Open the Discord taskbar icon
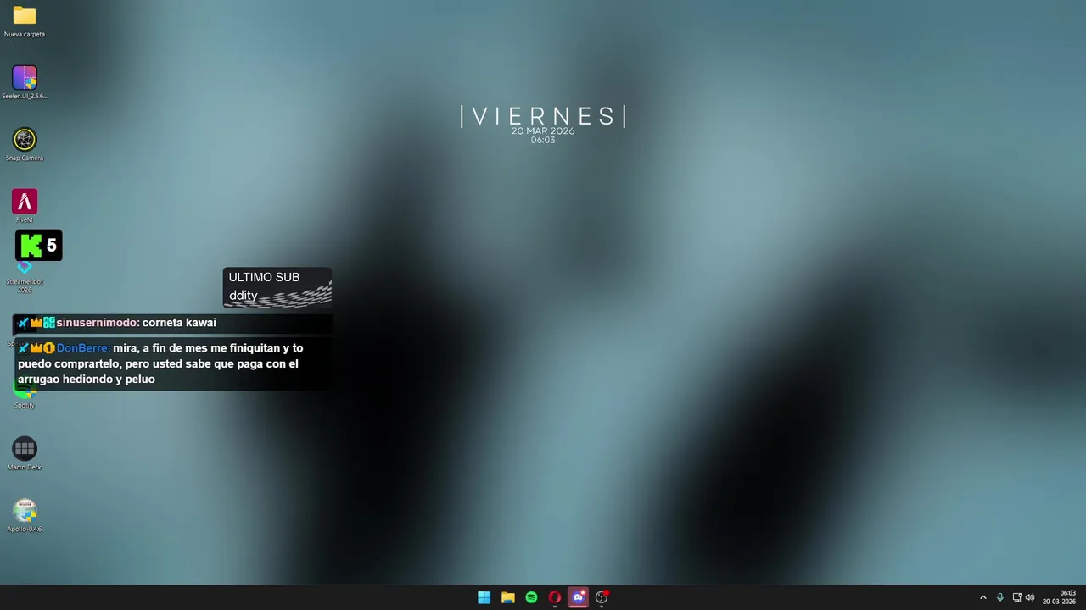This screenshot has height=610, width=1086. (579, 597)
